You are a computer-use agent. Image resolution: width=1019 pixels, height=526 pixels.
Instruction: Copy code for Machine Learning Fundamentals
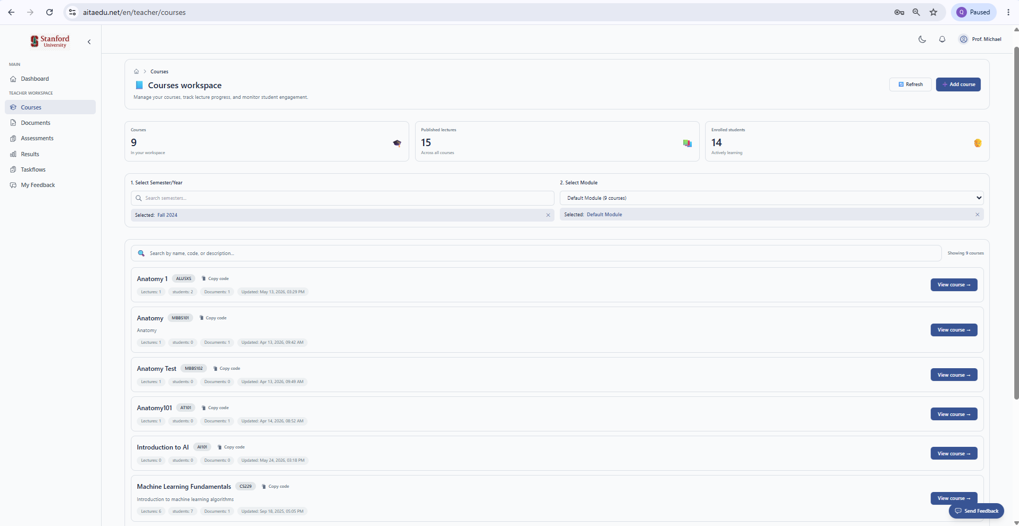click(276, 486)
